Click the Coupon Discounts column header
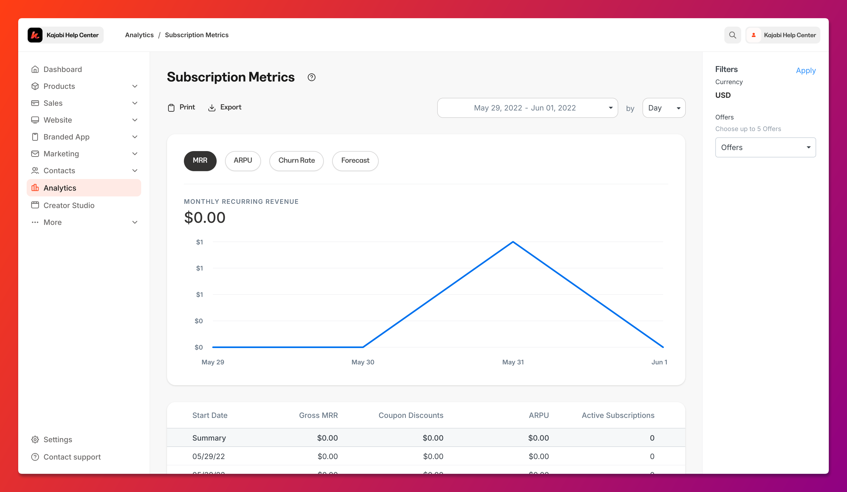847x492 pixels. [411, 416]
